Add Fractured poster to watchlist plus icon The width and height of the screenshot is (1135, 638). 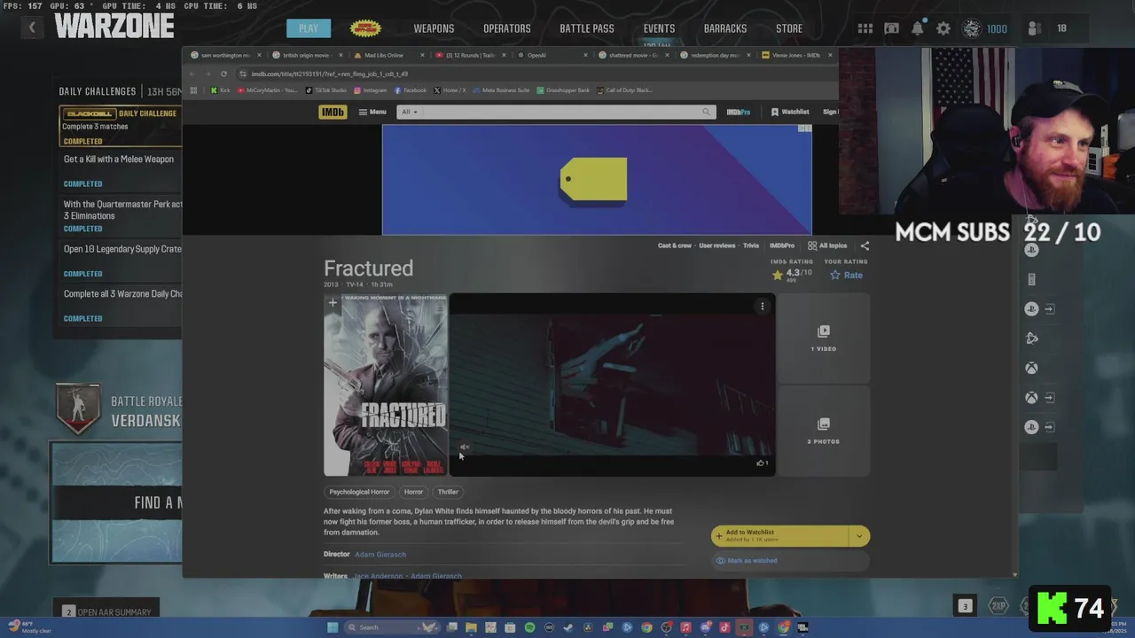pos(333,303)
